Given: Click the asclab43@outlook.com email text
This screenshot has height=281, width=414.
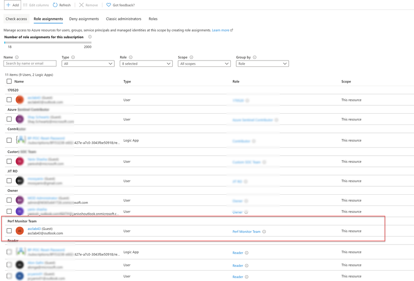Looking at the screenshot, I should tap(45, 233).
